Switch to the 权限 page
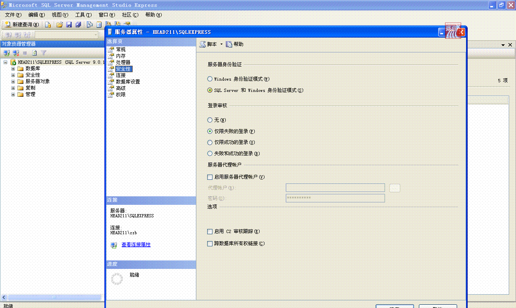Viewport: 516px width, 308px height. [121, 95]
